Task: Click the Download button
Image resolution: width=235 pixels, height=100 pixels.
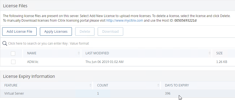Action: (110, 32)
